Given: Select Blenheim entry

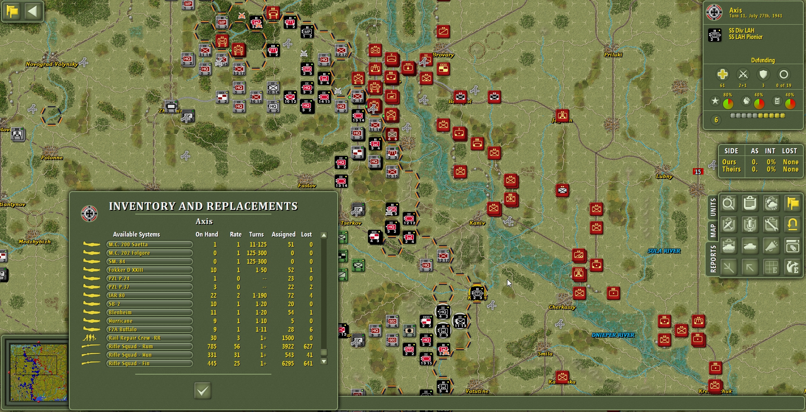Looking at the screenshot, I should [x=149, y=313].
